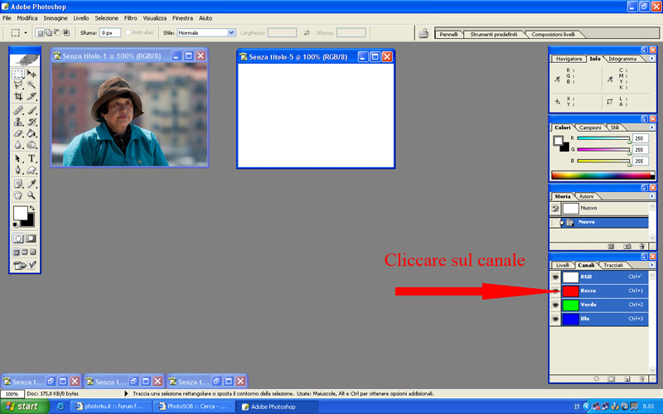Click the Sfuma feather input field

(x=110, y=32)
